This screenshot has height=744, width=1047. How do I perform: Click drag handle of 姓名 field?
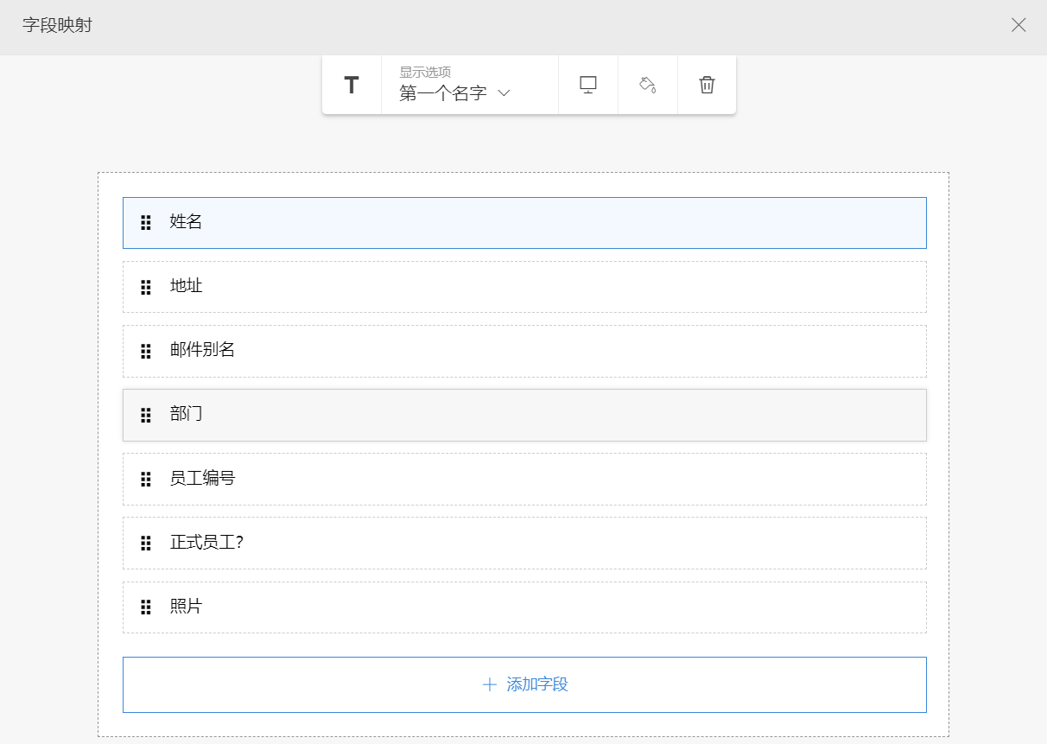[146, 223]
